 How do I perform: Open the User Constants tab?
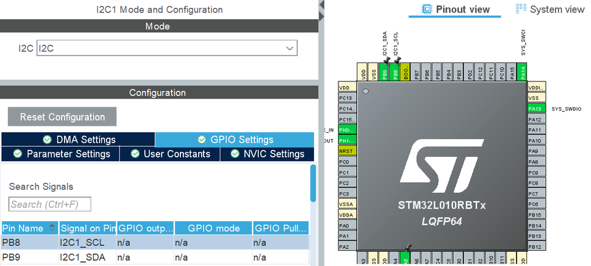click(x=170, y=154)
